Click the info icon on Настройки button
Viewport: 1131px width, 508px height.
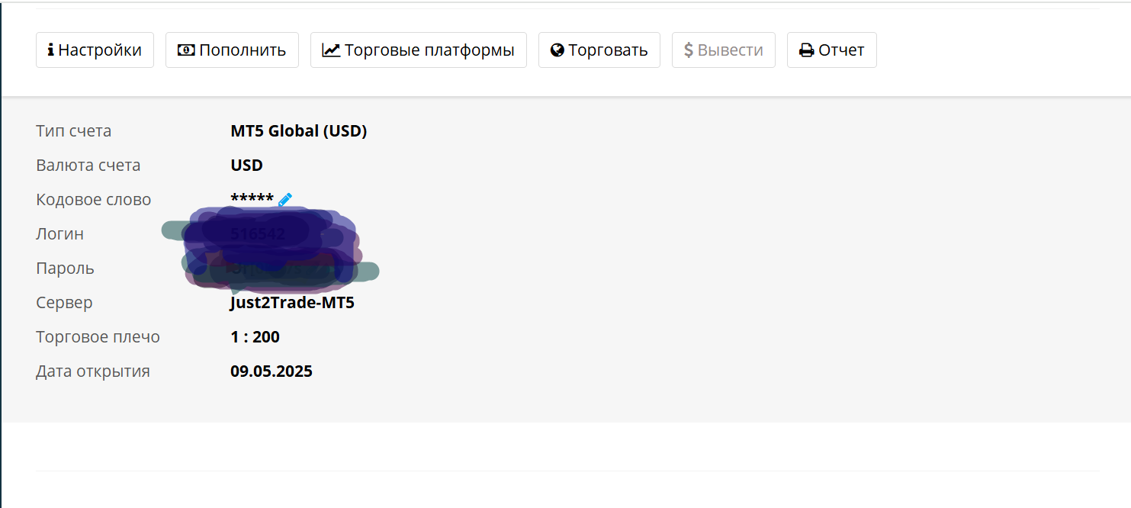(51, 50)
